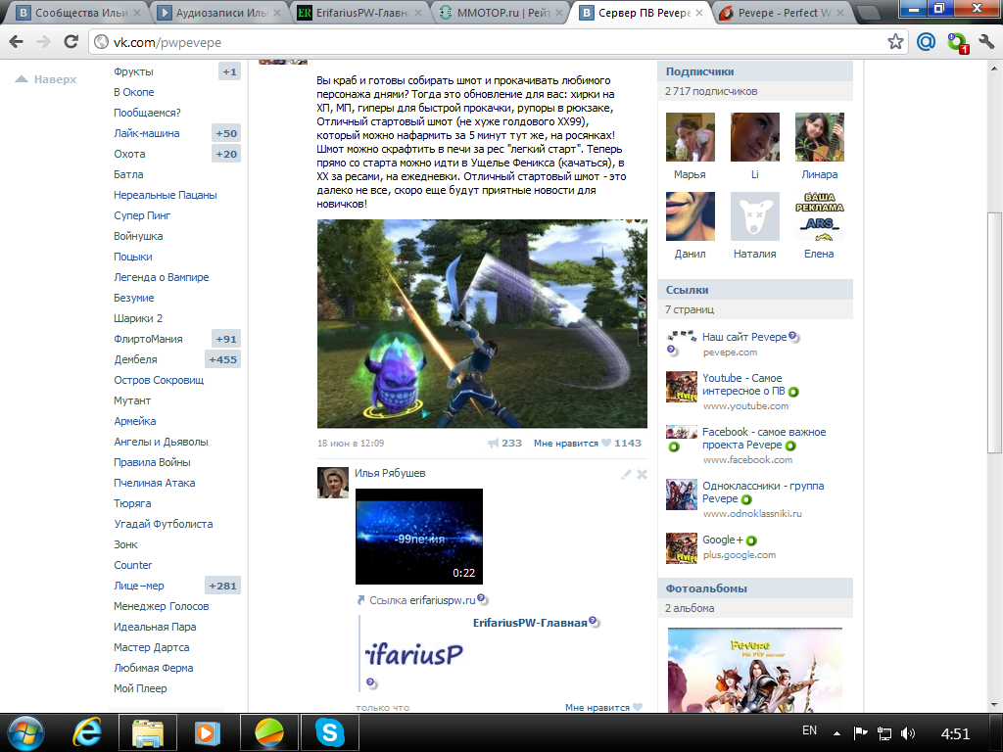The height and width of the screenshot is (752, 1003).
Task: Open Илья Рябушев's profile name link
Action: click(390, 473)
